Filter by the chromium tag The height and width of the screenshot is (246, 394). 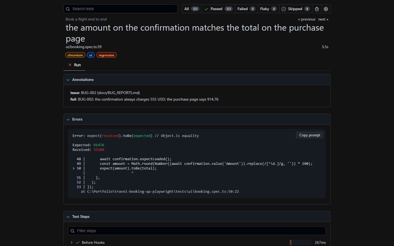(x=75, y=55)
